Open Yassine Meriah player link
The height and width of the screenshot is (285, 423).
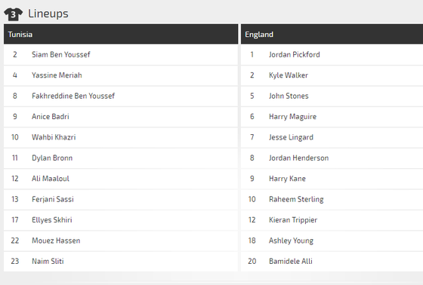[x=57, y=75]
